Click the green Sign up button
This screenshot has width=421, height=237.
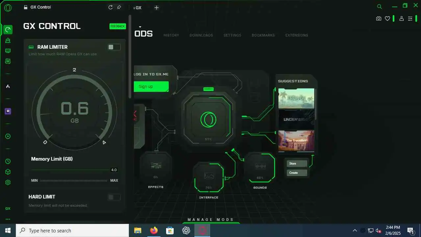tap(151, 87)
